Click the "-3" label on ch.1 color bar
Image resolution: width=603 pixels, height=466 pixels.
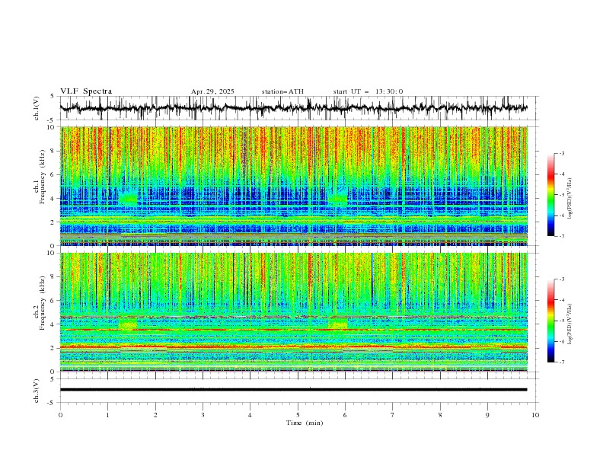[x=562, y=153]
